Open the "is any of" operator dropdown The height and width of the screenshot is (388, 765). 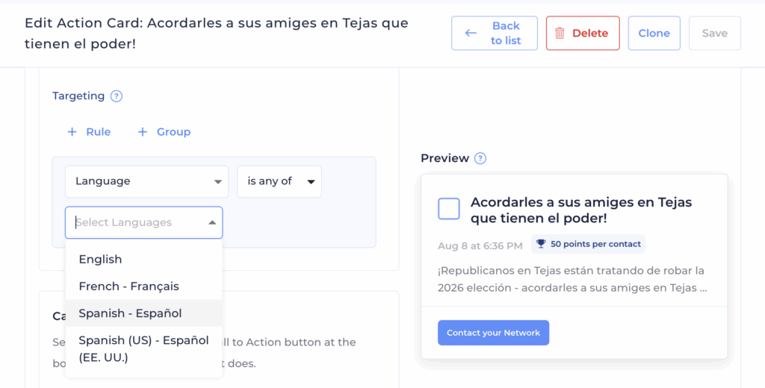279,181
